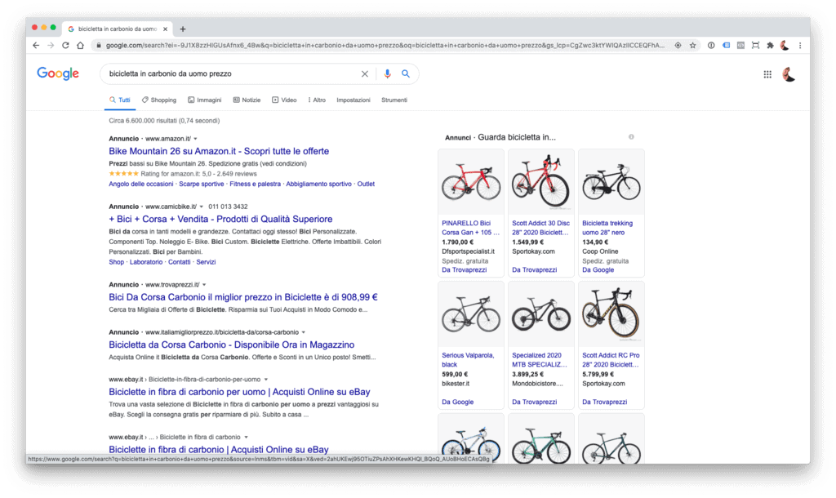Open Google account avatar on page
Screen dimensions: 836x498
[789, 74]
